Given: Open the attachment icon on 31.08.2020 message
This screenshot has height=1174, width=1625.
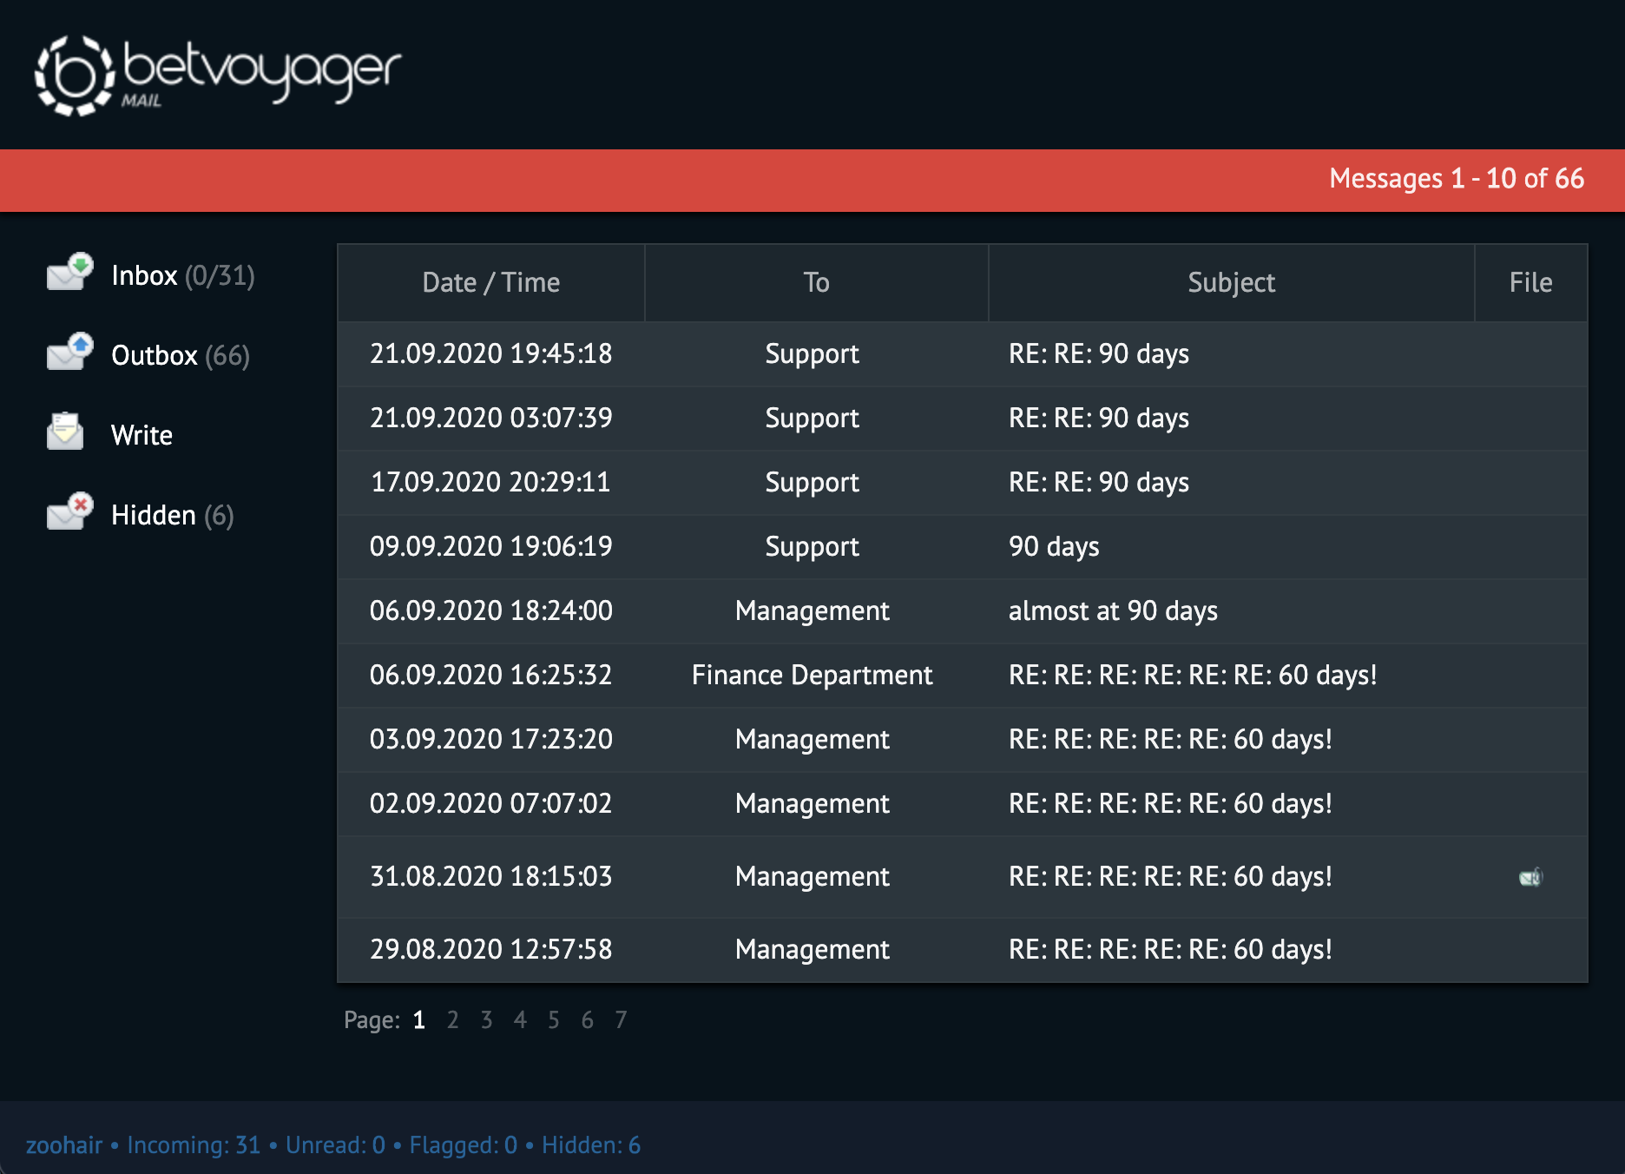Looking at the screenshot, I should click(x=1530, y=877).
